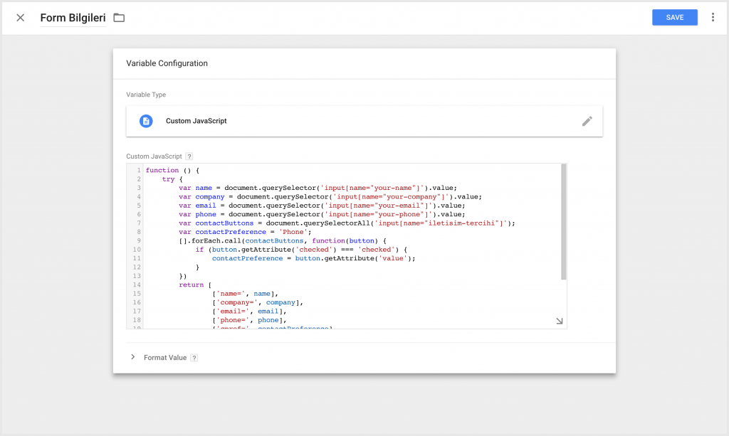Viewport: 729px width, 436px height.
Task: Open help icon next to Custom JavaScript label
Action: click(x=189, y=156)
